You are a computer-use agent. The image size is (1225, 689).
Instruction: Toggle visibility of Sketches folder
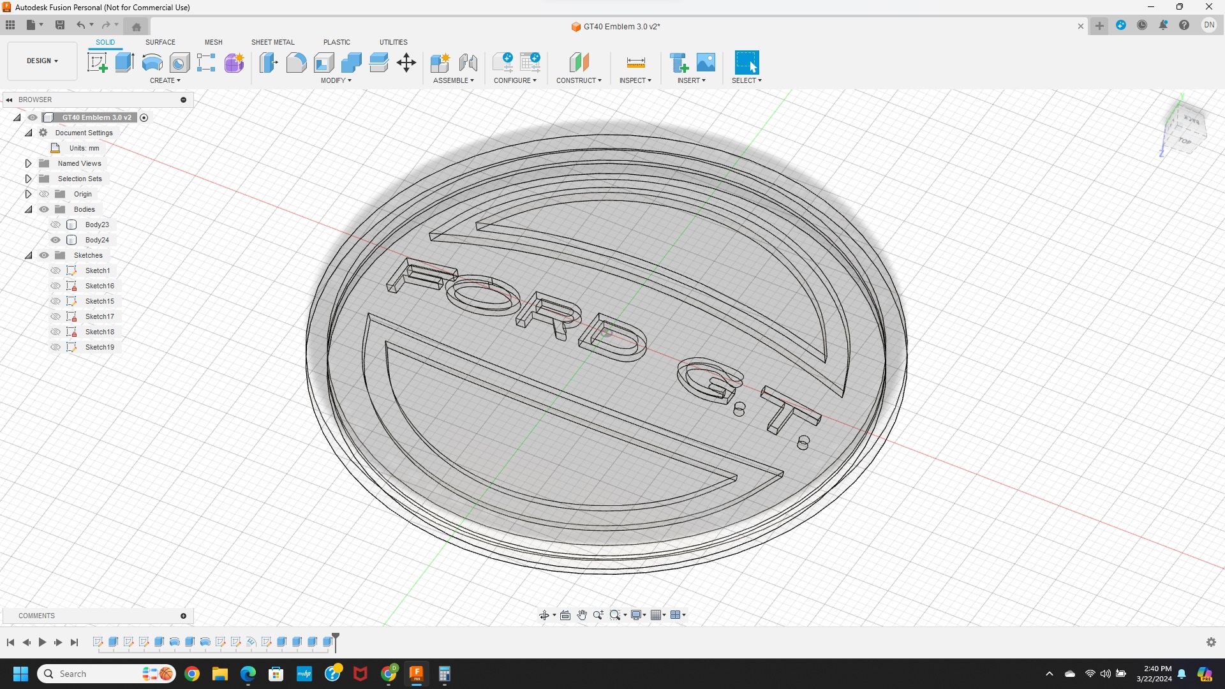pos(44,255)
